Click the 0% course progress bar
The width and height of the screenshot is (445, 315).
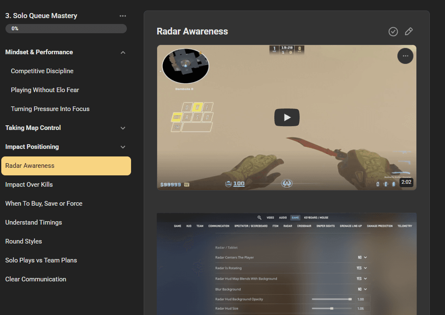click(66, 29)
